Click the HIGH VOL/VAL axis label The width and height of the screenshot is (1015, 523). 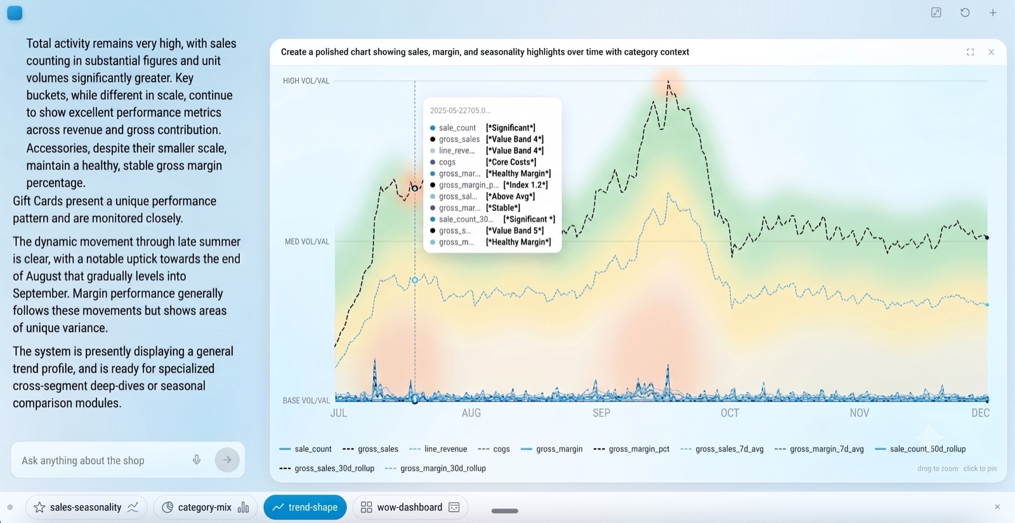pyautogui.click(x=306, y=81)
